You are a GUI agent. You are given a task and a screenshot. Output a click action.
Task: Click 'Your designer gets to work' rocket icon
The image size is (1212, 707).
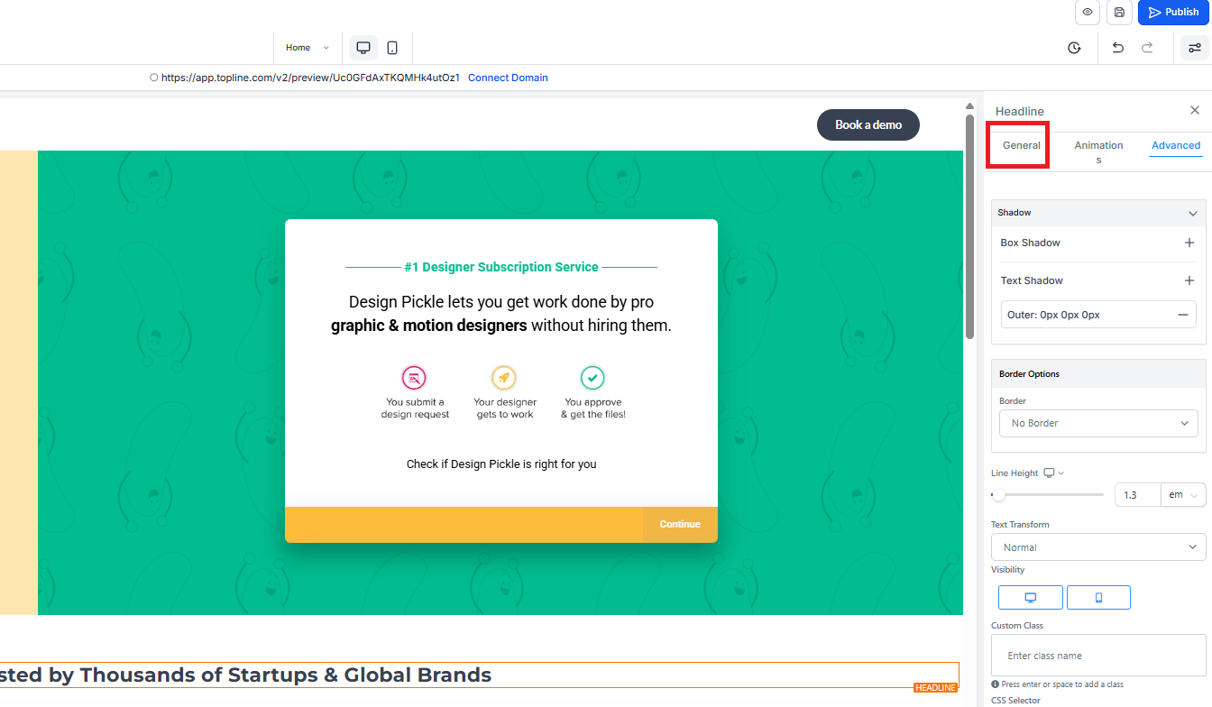tap(504, 377)
